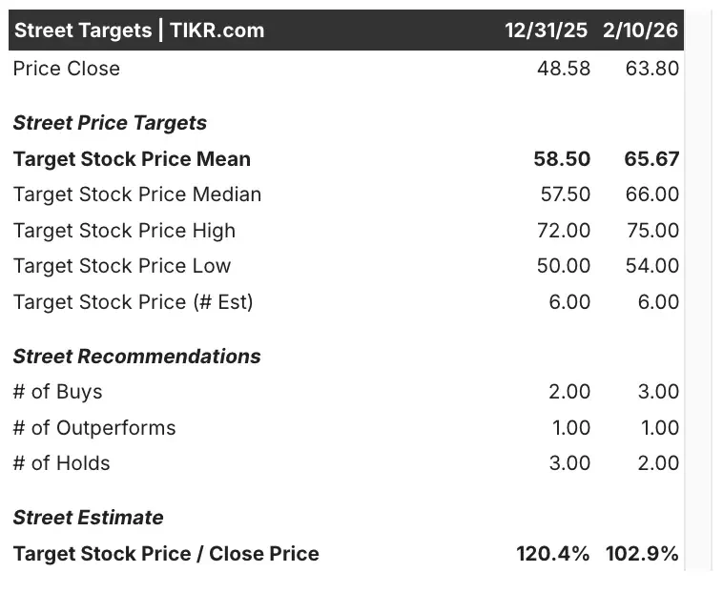
Task: Select the # of Buys row label
Action: click(x=57, y=392)
